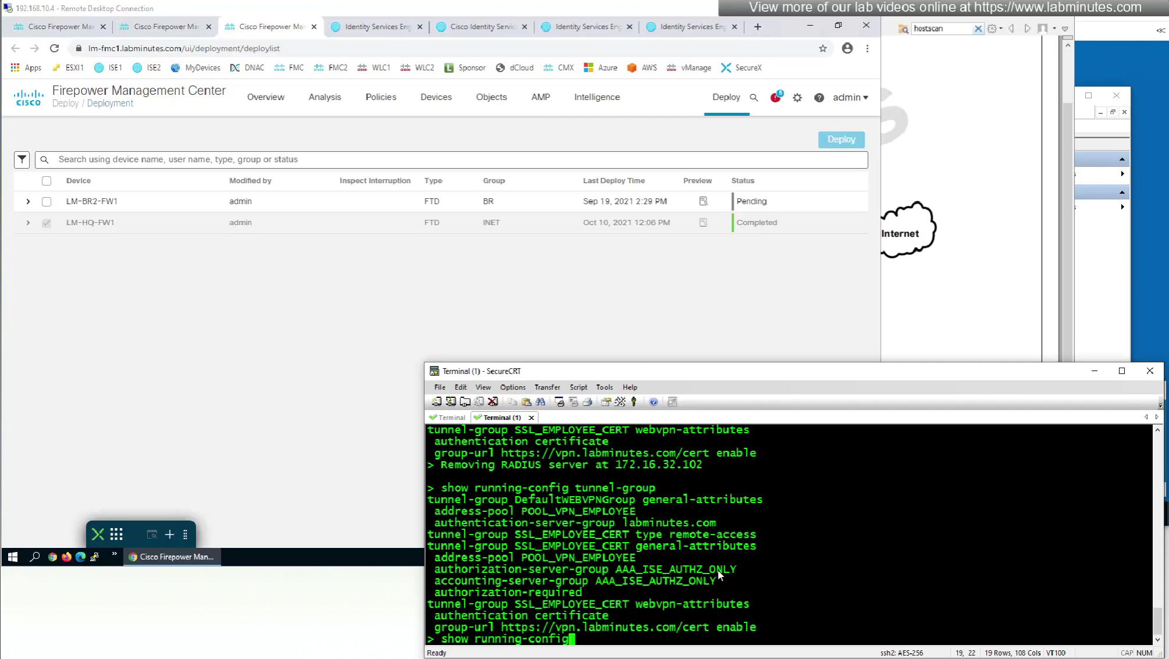Expand the LM-BR2-FW1 device row
The image size is (1169, 659).
point(28,201)
